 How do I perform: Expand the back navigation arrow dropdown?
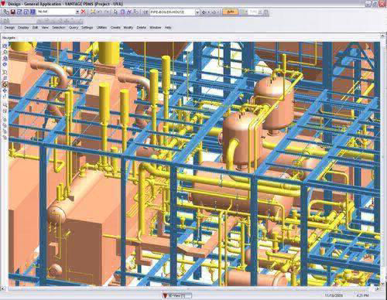tap(208, 12)
